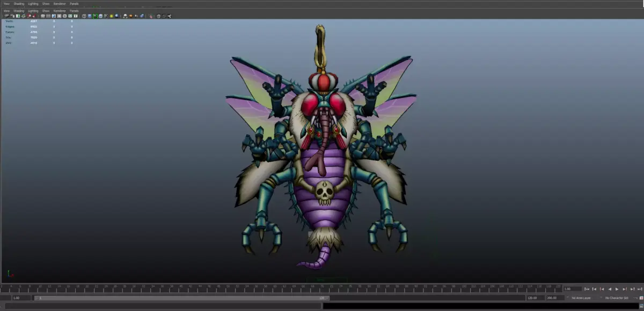The height and width of the screenshot is (311, 644).
Task: Open Animation Preferences icon beside Character Set
Action: click(641, 298)
